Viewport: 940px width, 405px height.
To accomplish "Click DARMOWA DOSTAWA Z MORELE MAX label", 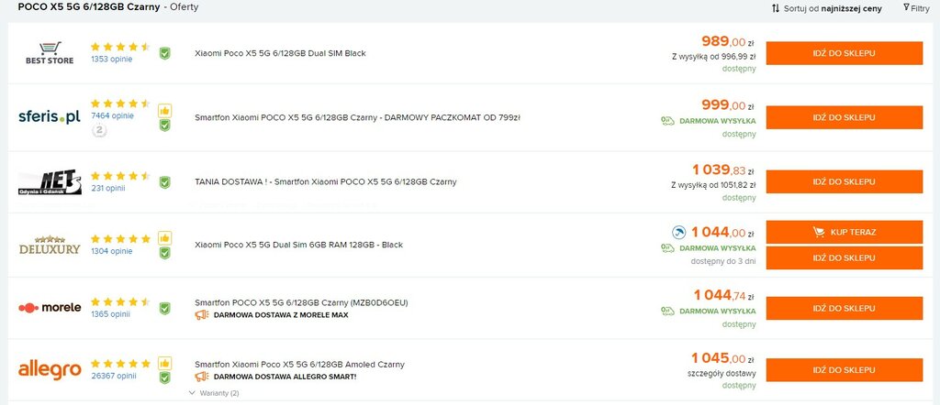I will pos(281,314).
